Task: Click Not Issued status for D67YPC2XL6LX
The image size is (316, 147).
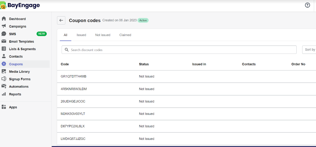Action: (x=146, y=126)
